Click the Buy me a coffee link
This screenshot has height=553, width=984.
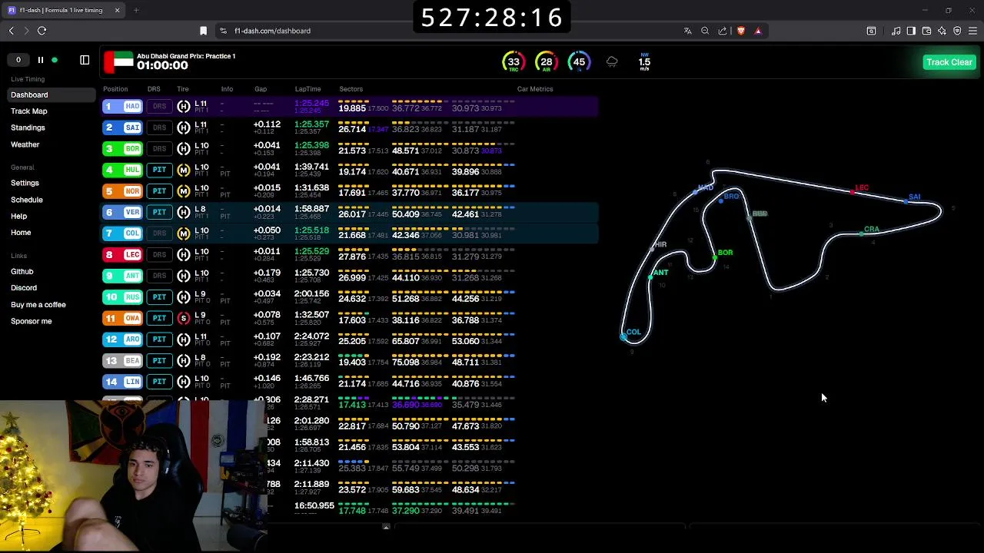click(38, 305)
